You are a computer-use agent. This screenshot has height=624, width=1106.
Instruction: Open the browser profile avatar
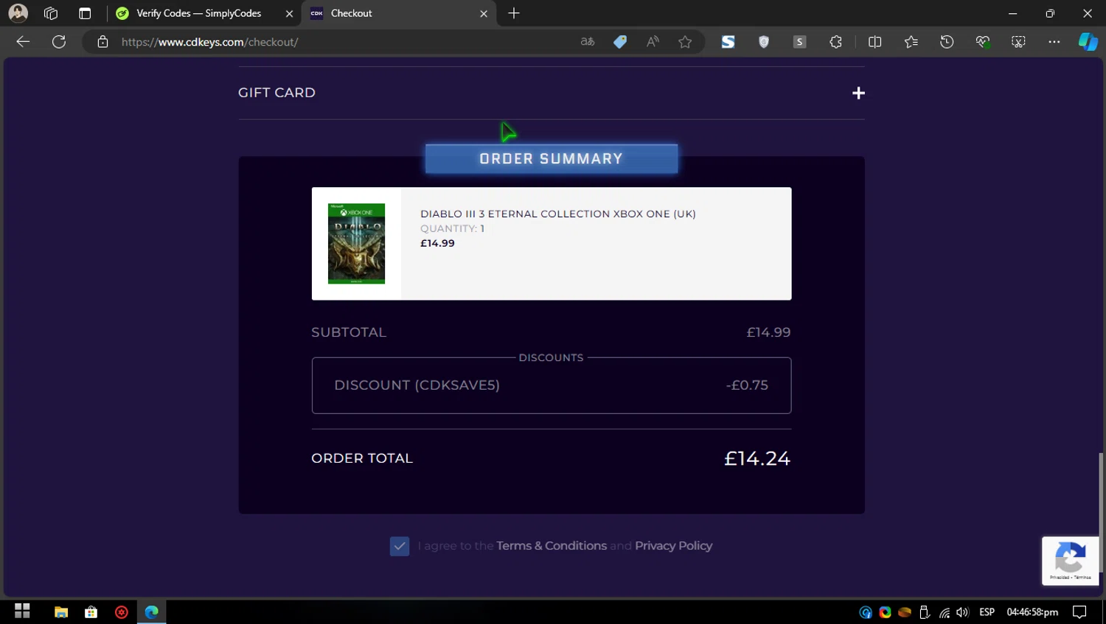tap(18, 13)
